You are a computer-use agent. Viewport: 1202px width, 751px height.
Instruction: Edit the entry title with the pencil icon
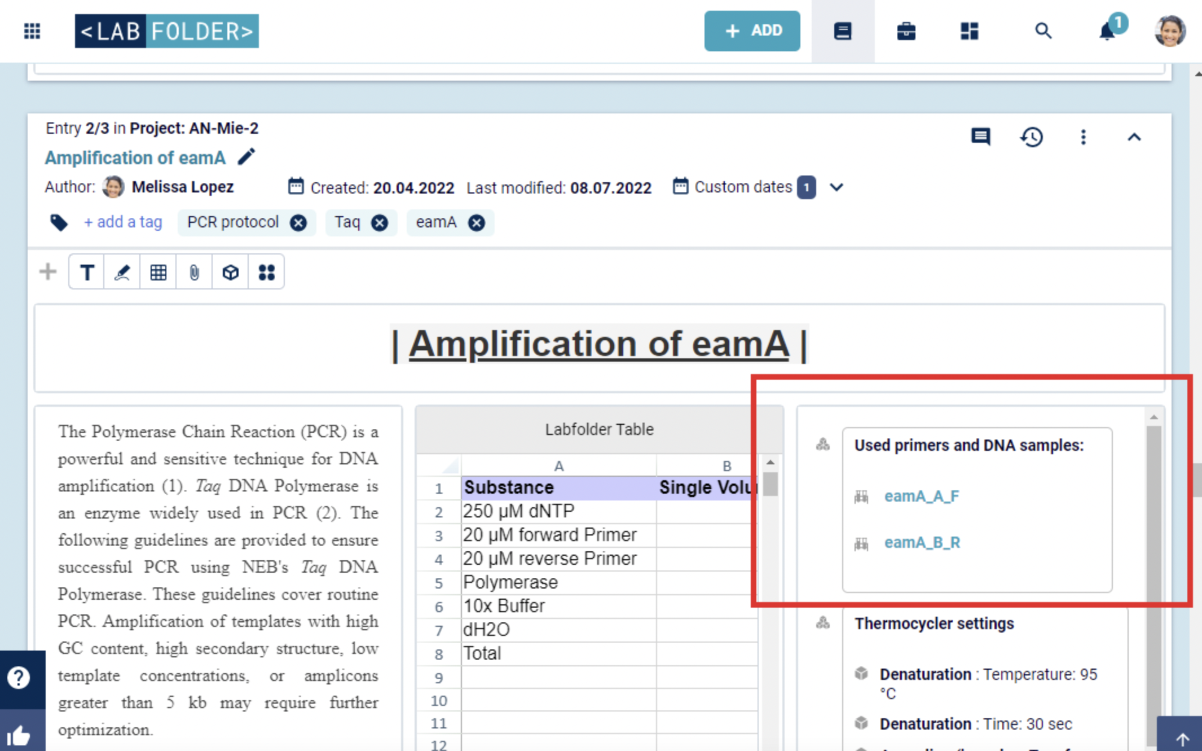(x=246, y=157)
